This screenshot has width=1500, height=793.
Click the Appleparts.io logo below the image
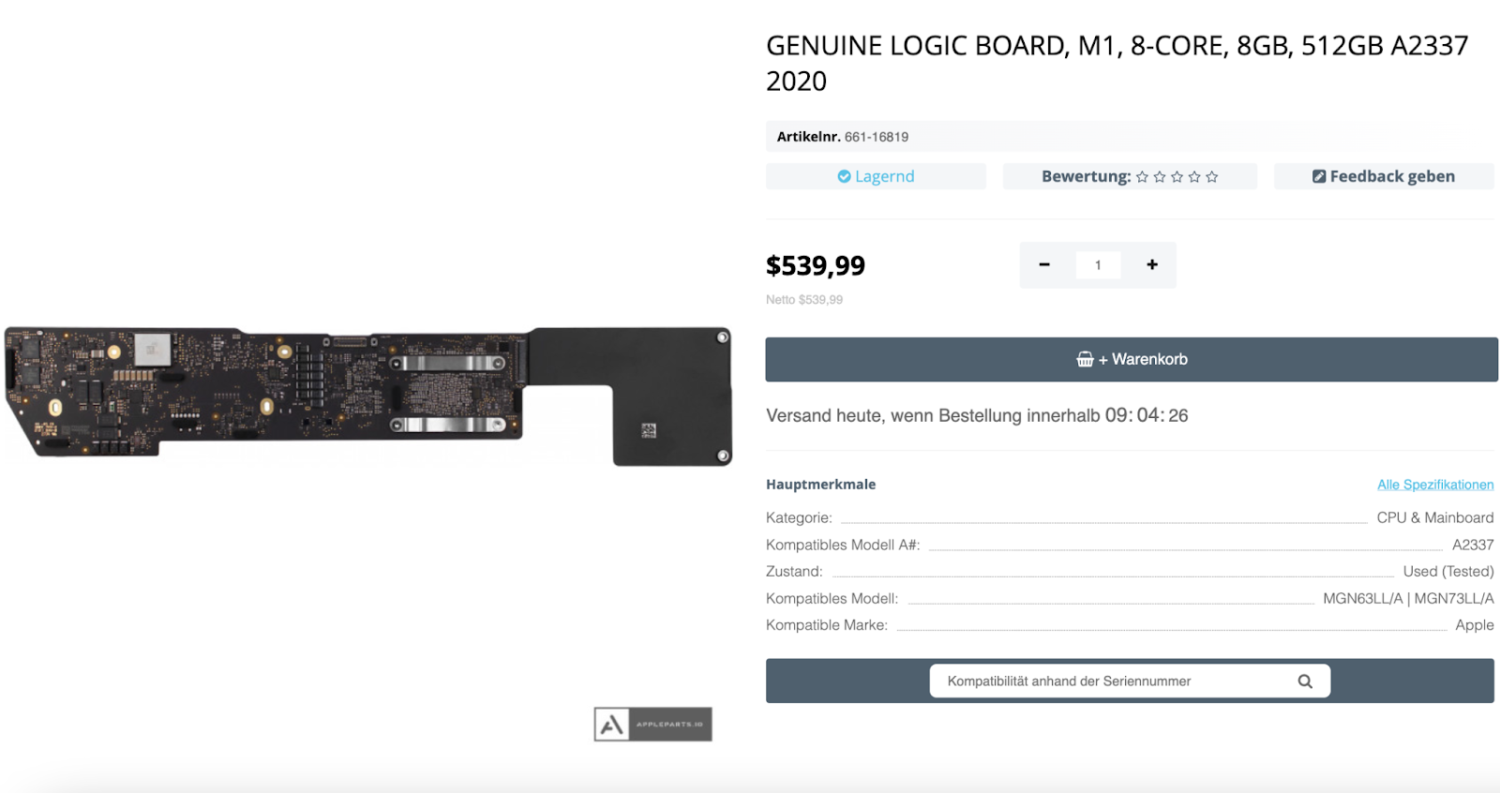652,724
